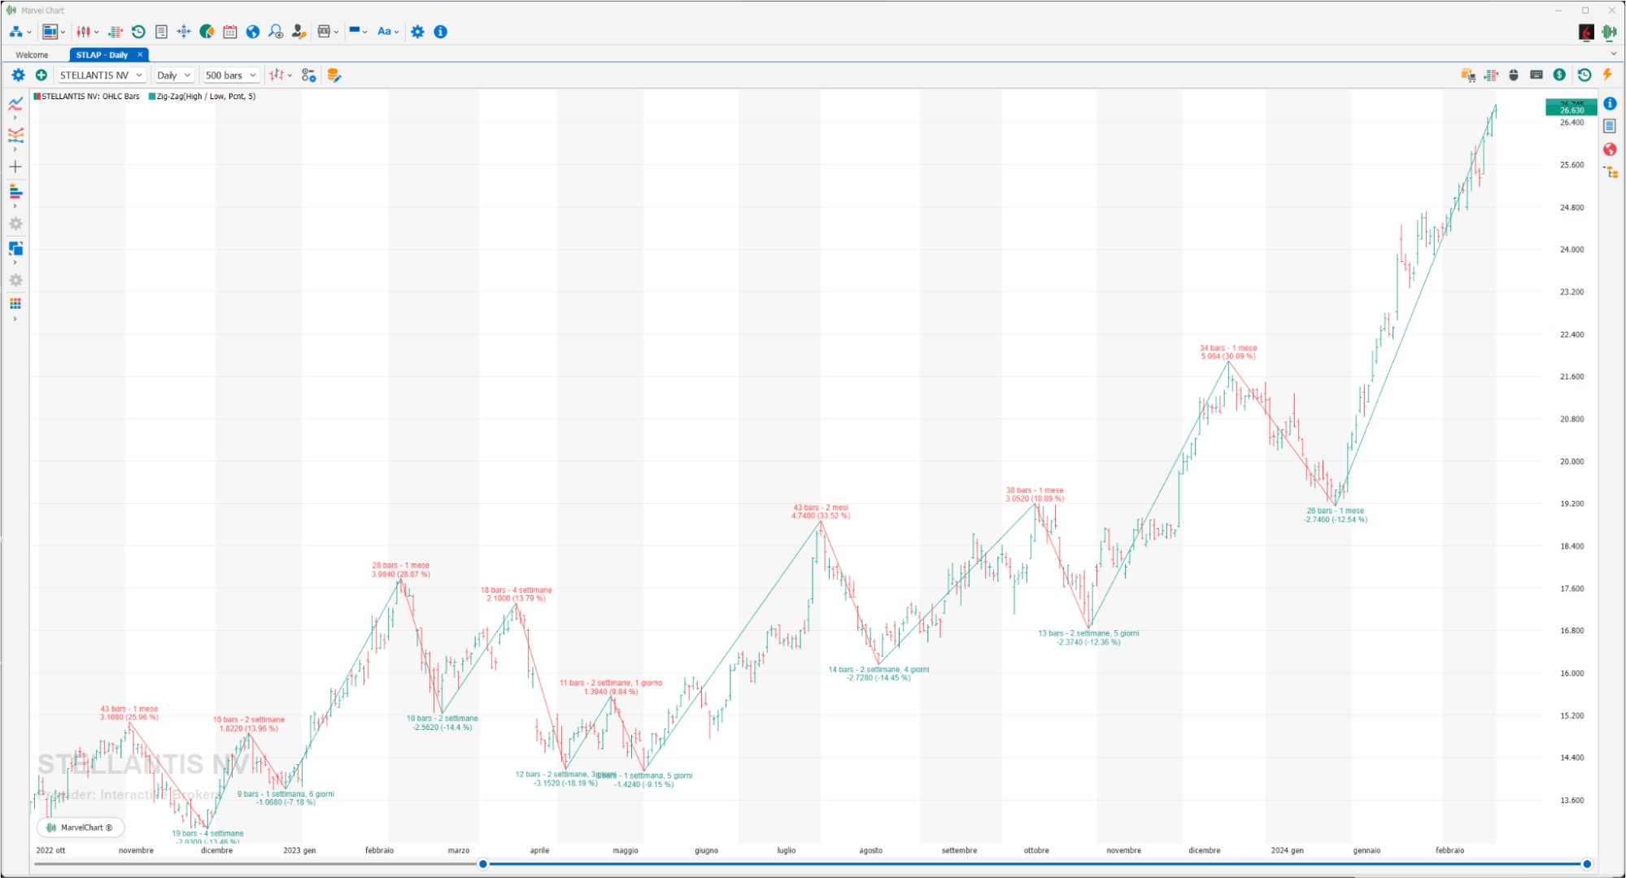Click the refresh history icon in chart toolbar
Screen dimensions: 1626x878
(1584, 75)
